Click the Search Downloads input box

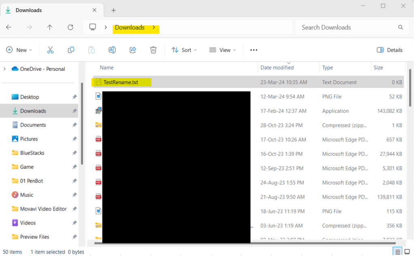[x=348, y=28]
